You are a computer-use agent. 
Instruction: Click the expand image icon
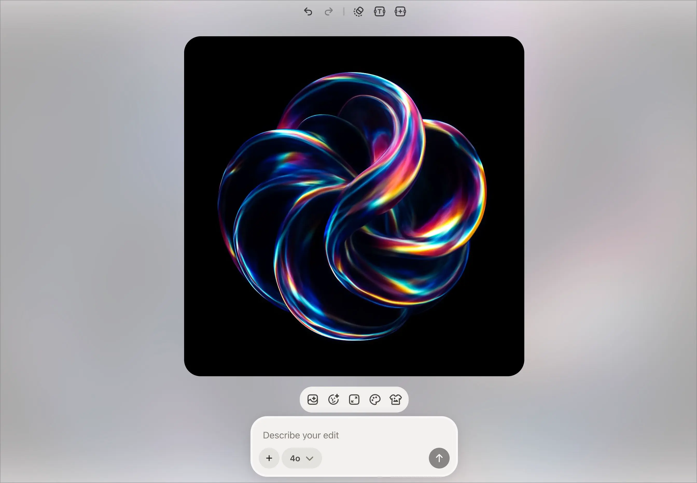(x=354, y=400)
